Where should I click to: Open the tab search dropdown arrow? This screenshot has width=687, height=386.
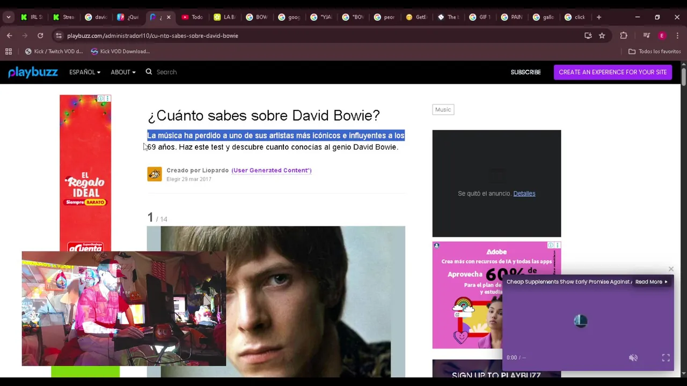point(8,17)
